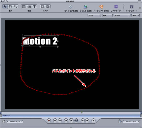Open the 100% zoom level dropdown
This screenshot has height=128, width=142.
tap(94, 15)
